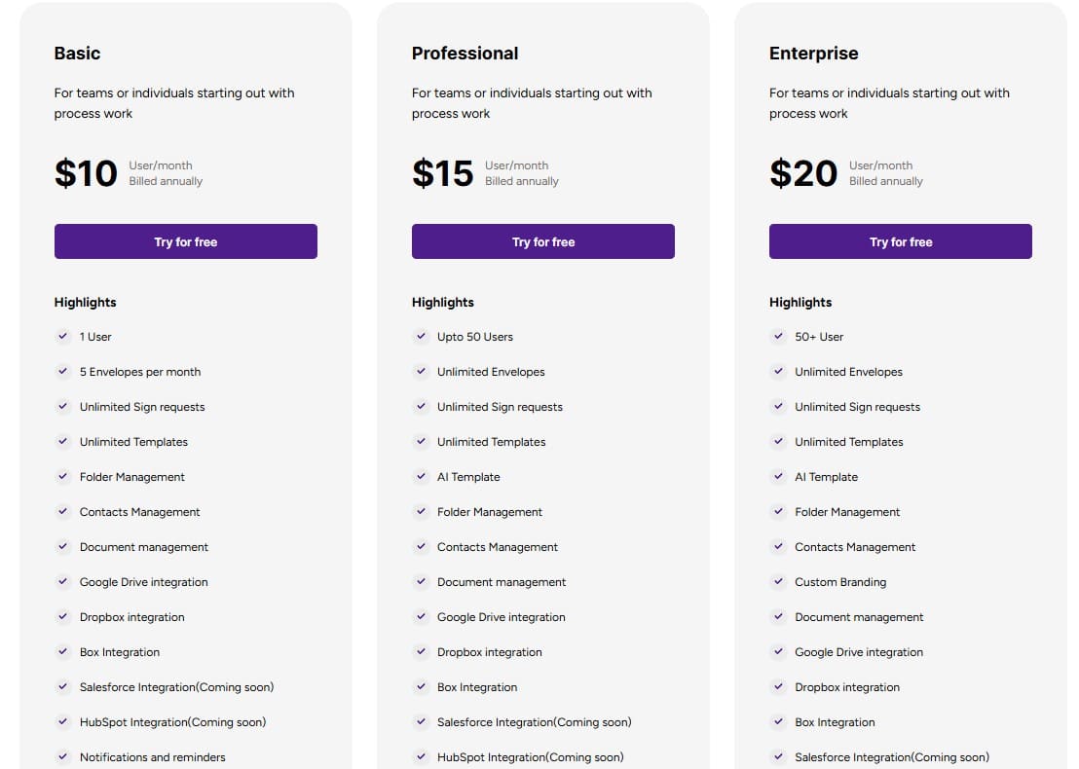Select the Enterprise plan title
The width and height of the screenshot is (1079, 769).
[x=813, y=54]
